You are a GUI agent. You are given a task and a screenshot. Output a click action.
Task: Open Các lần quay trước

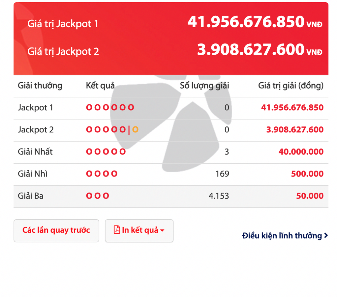56,230
